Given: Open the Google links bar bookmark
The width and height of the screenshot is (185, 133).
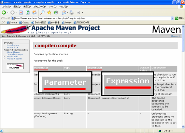Looking at the screenshot, I should click(x=67, y=22).
